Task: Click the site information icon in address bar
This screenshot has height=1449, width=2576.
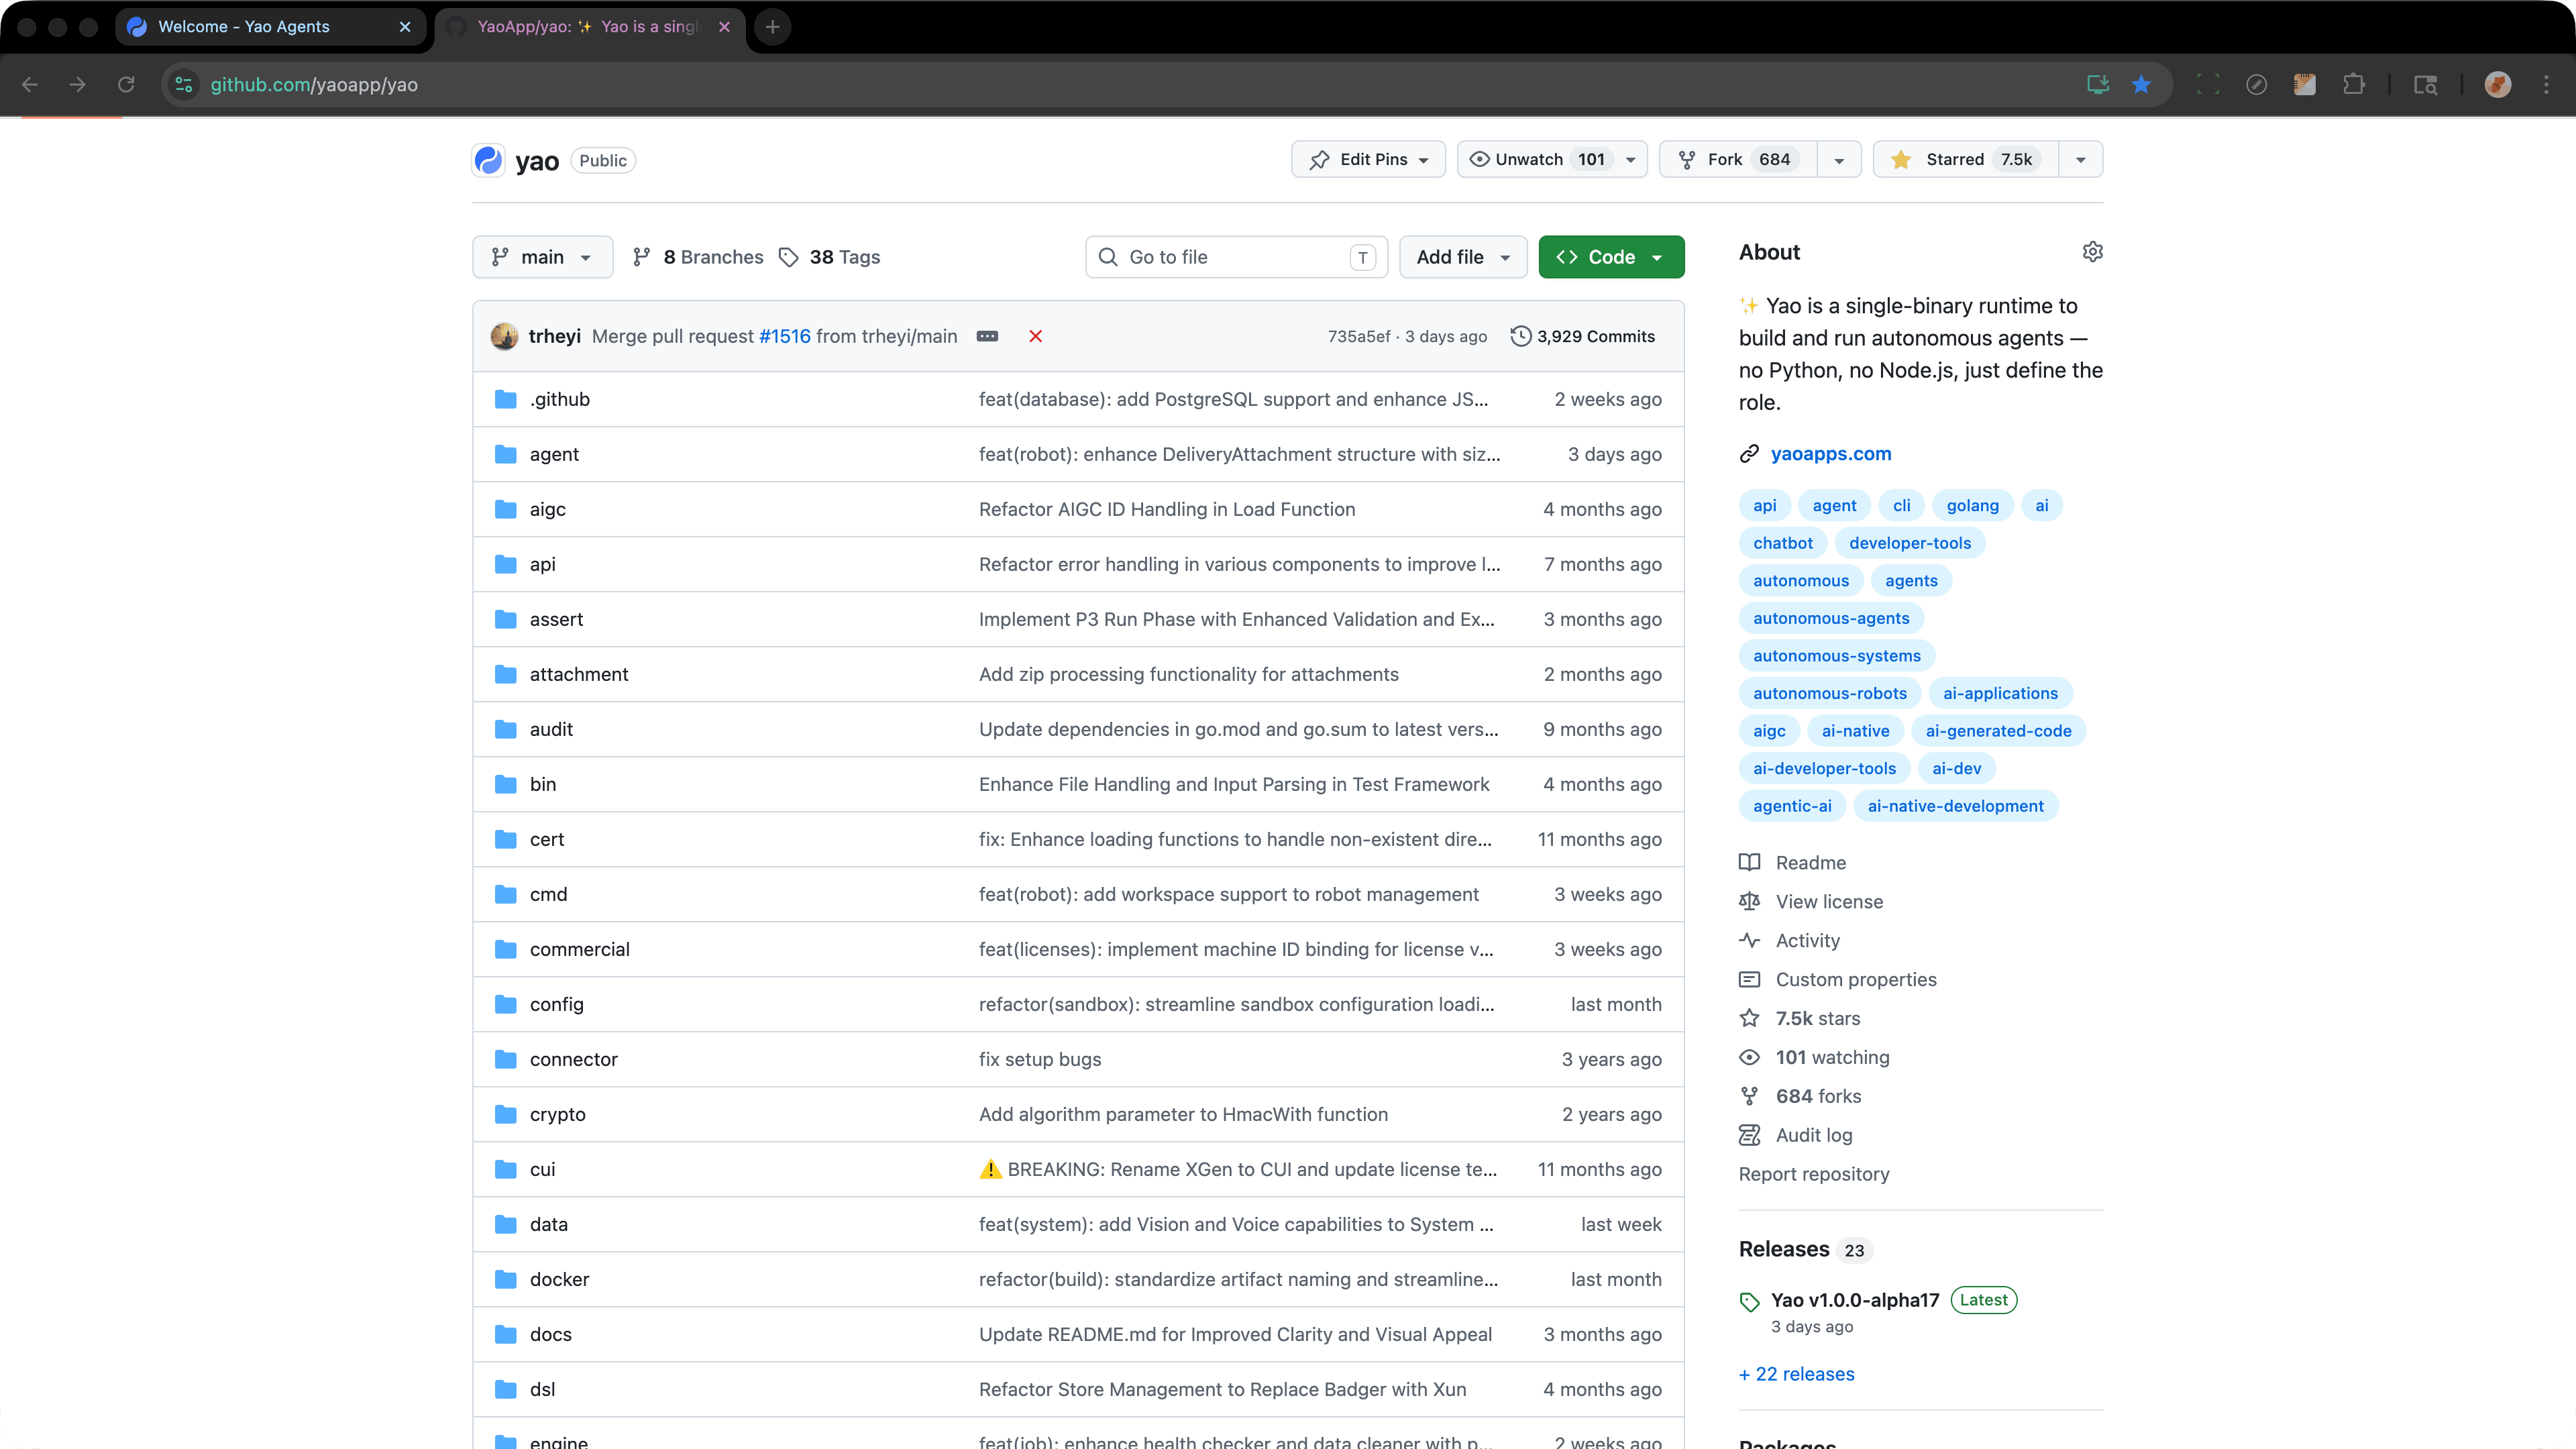Action: [184, 85]
